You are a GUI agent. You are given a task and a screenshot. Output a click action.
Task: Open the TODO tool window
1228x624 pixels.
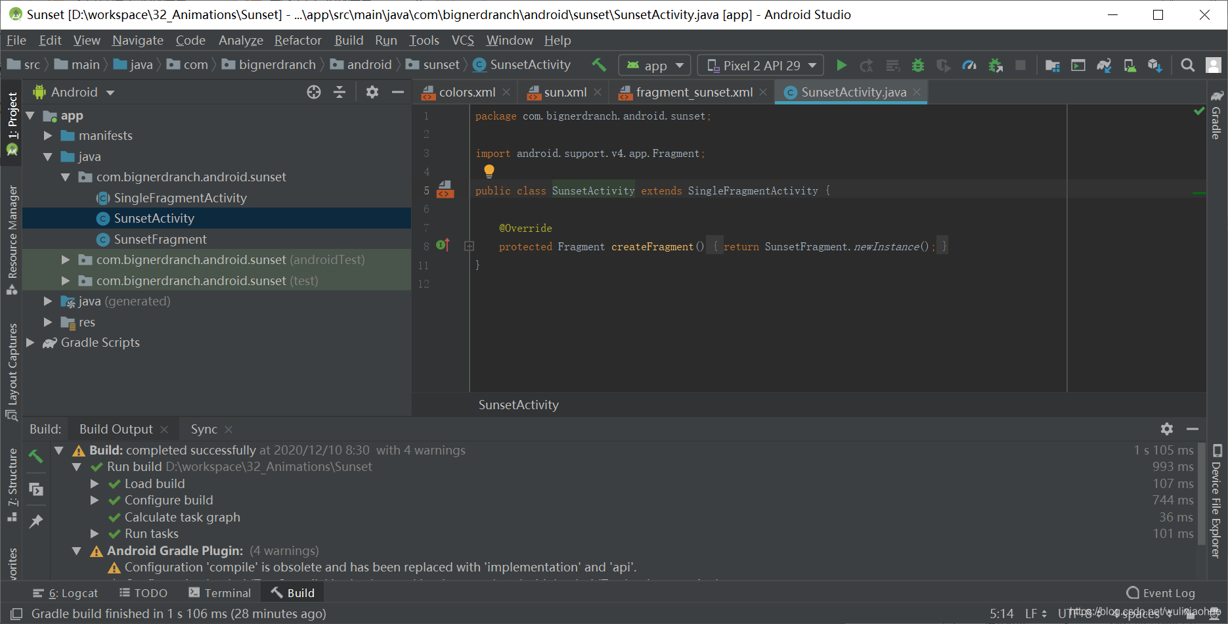144,592
